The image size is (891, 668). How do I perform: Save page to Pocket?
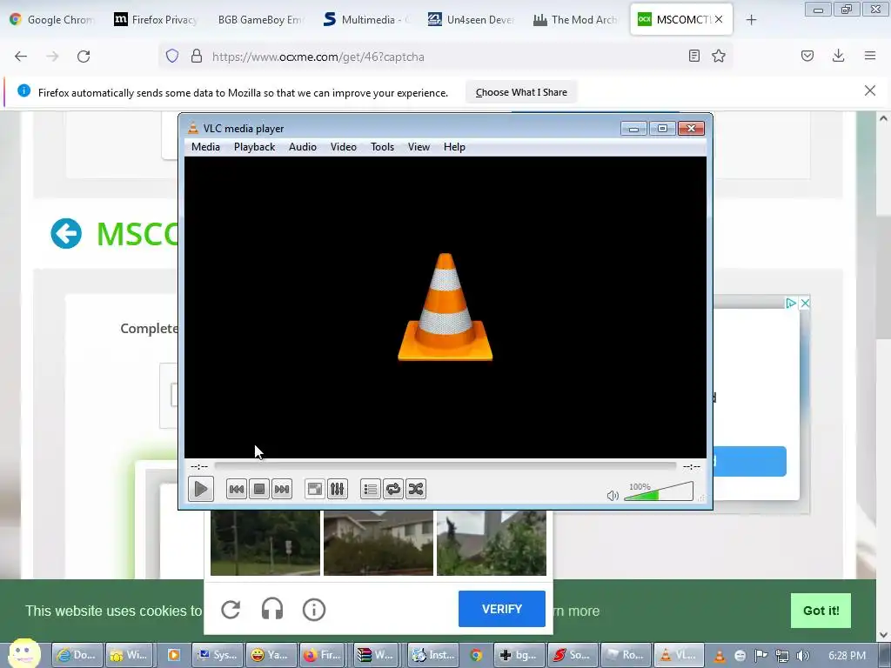coord(807,56)
